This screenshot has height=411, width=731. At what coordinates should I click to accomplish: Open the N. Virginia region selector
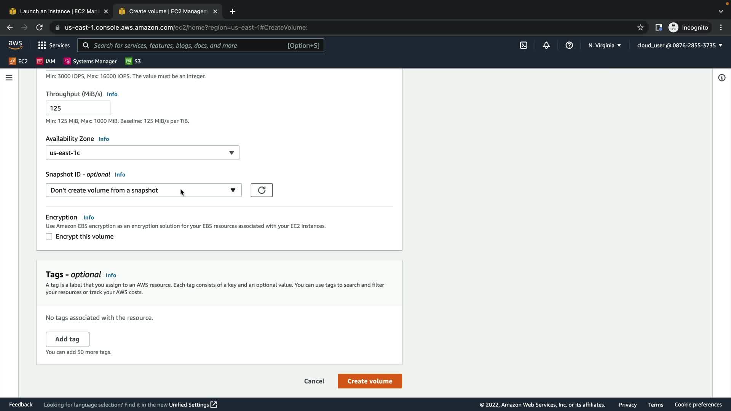click(x=605, y=45)
